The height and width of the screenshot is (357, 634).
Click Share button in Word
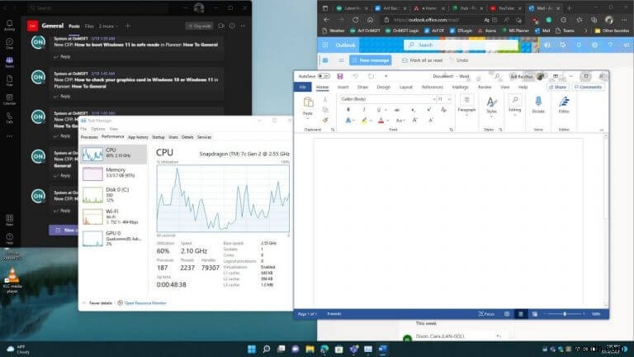(557, 87)
